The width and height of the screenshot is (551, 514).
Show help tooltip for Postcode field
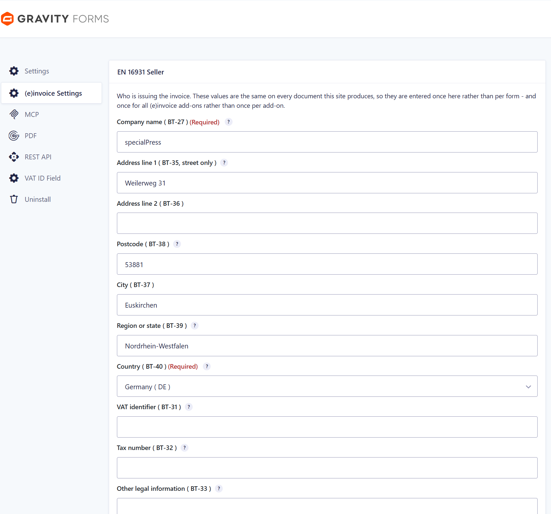tap(177, 244)
